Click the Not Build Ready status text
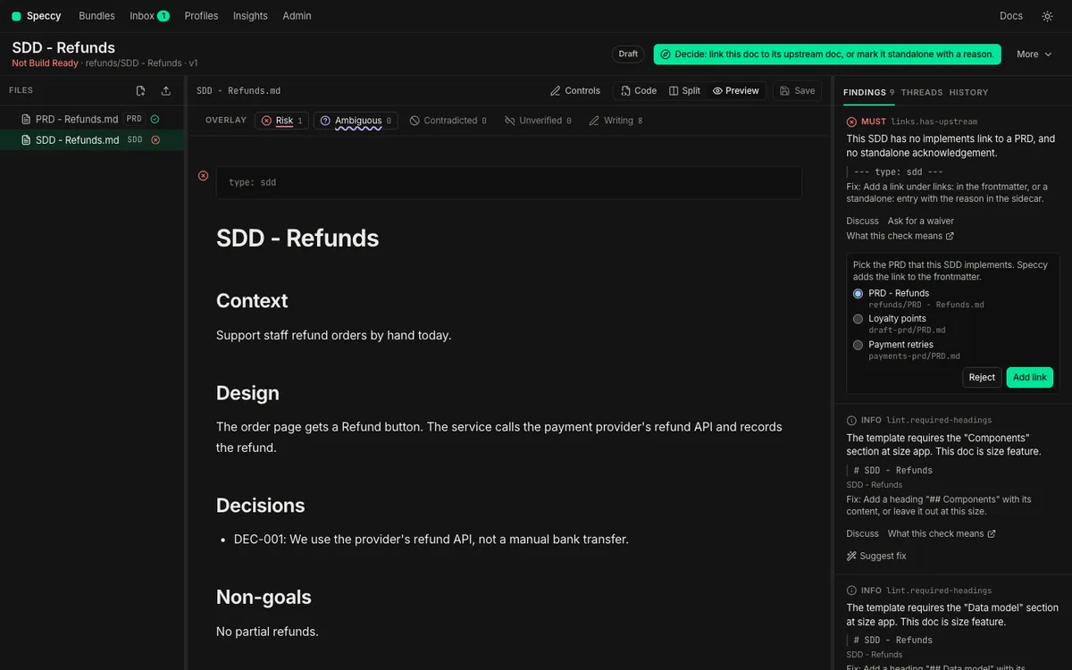The width and height of the screenshot is (1072, 670). point(45,63)
